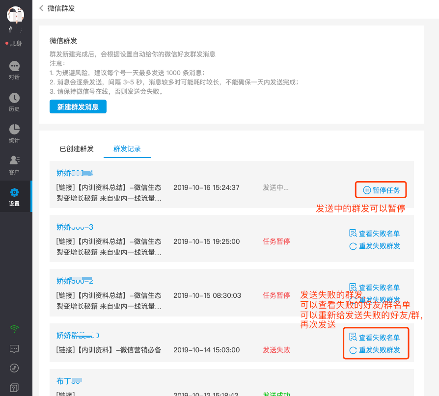Click the timestamp 2019-10-14 15:03:00
439x396 pixels.
coord(207,350)
